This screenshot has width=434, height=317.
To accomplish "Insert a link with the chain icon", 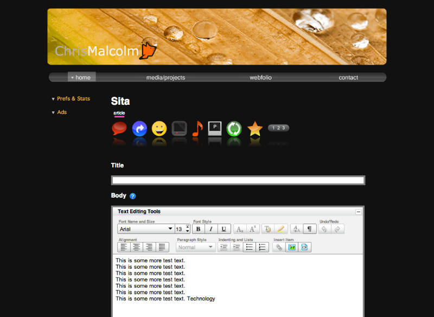I will point(279,247).
